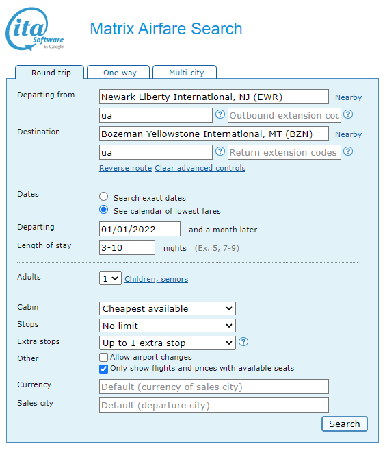Image resolution: width=385 pixels, height=453 pixels.
Task: Click the Departing date input field
Action: [x=140, y=229]
